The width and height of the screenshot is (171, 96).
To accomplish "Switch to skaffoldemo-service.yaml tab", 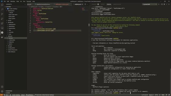I will click(x=62, y=4).
